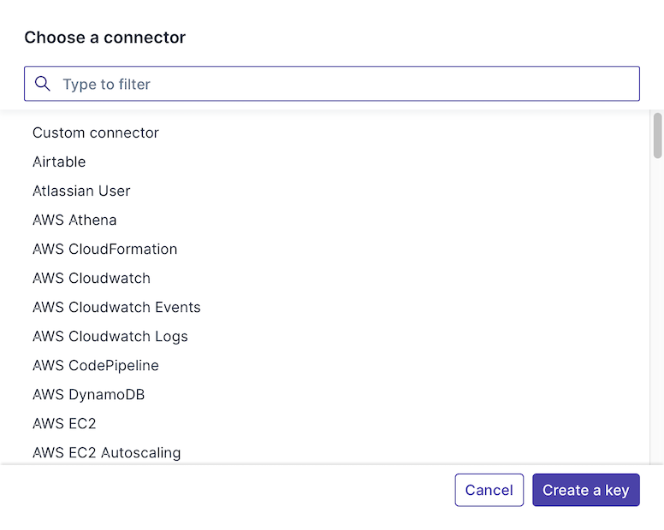Select the AWS Cloudwatch connector

point(92,278)
